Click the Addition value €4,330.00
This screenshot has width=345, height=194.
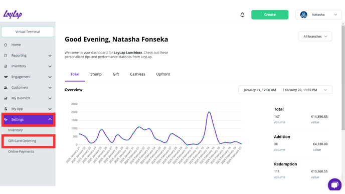pos(320,144)
